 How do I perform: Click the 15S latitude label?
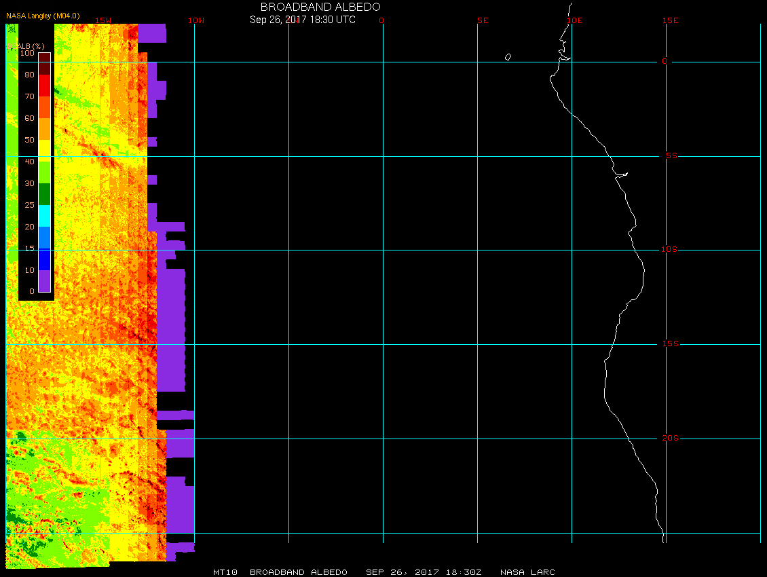click(669, 344)
